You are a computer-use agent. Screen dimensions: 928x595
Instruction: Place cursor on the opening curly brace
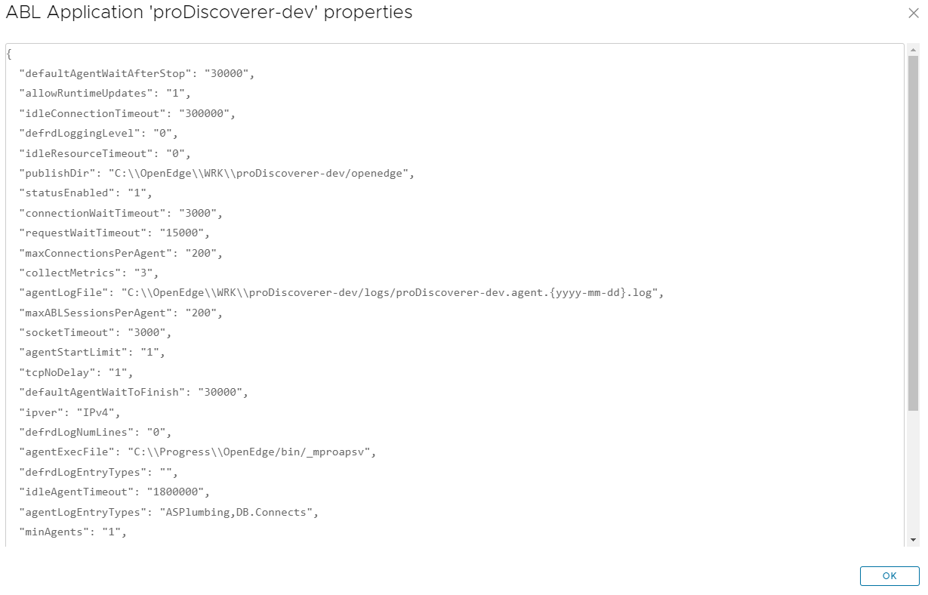[9, 54]
